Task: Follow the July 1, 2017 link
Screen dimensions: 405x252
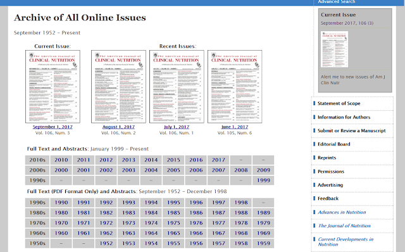Action: click(x=177, y=127)
